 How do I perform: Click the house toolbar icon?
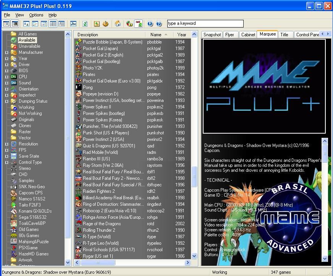pos(118,24)
